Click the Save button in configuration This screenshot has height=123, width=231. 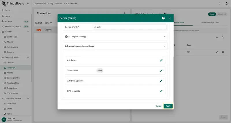point(223,117)
